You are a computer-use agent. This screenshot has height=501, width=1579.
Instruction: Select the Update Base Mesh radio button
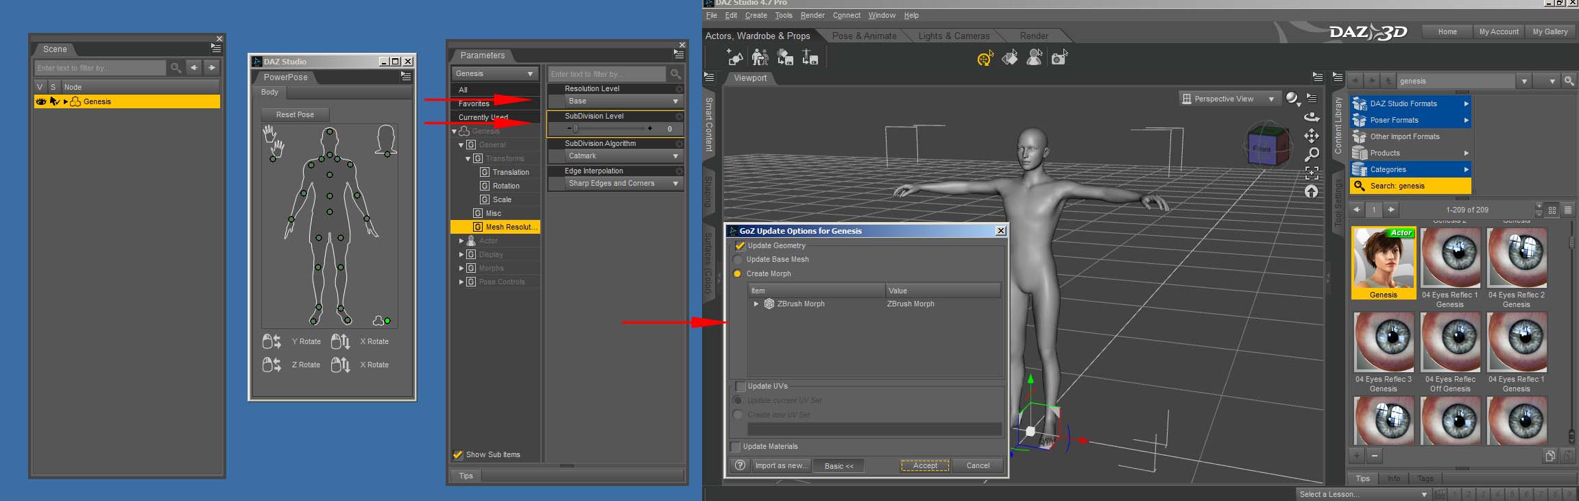[x=738, y=260]
